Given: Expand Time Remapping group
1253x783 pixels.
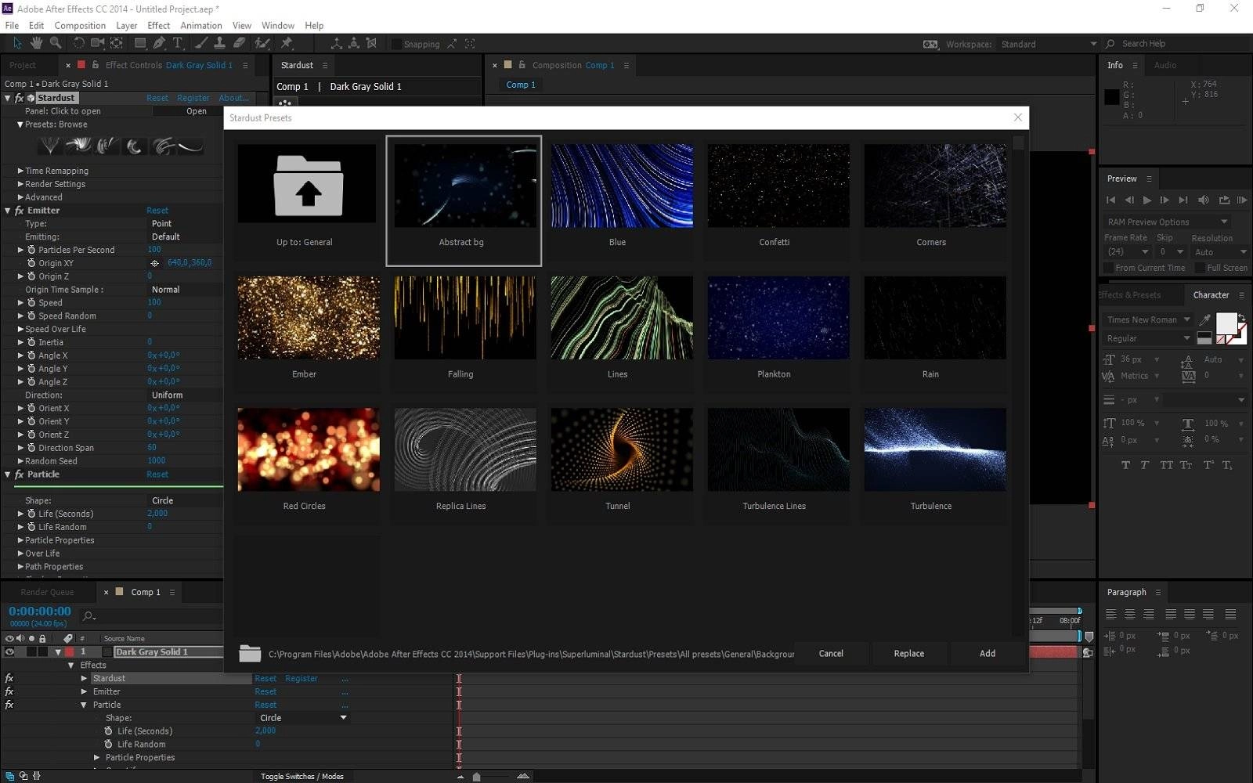Looking at the screenshot, I should (x=20, y=171).
